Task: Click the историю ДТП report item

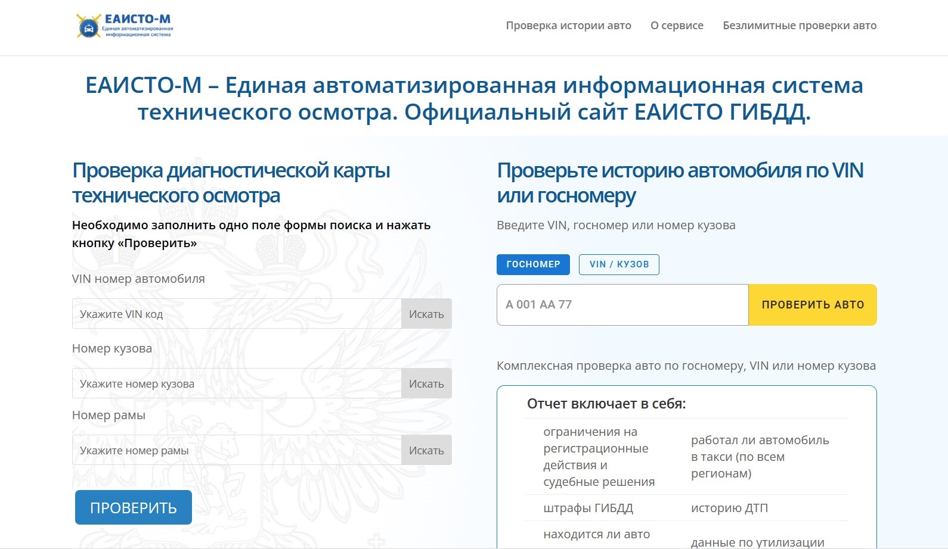Action: point(729,508)
